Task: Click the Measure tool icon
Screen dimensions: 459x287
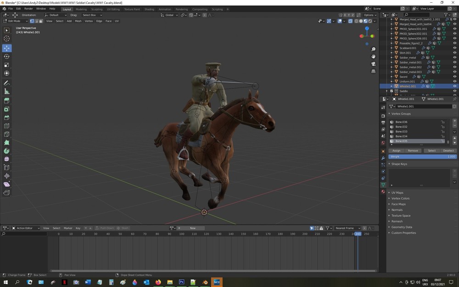Action: [x=6, y=91]
